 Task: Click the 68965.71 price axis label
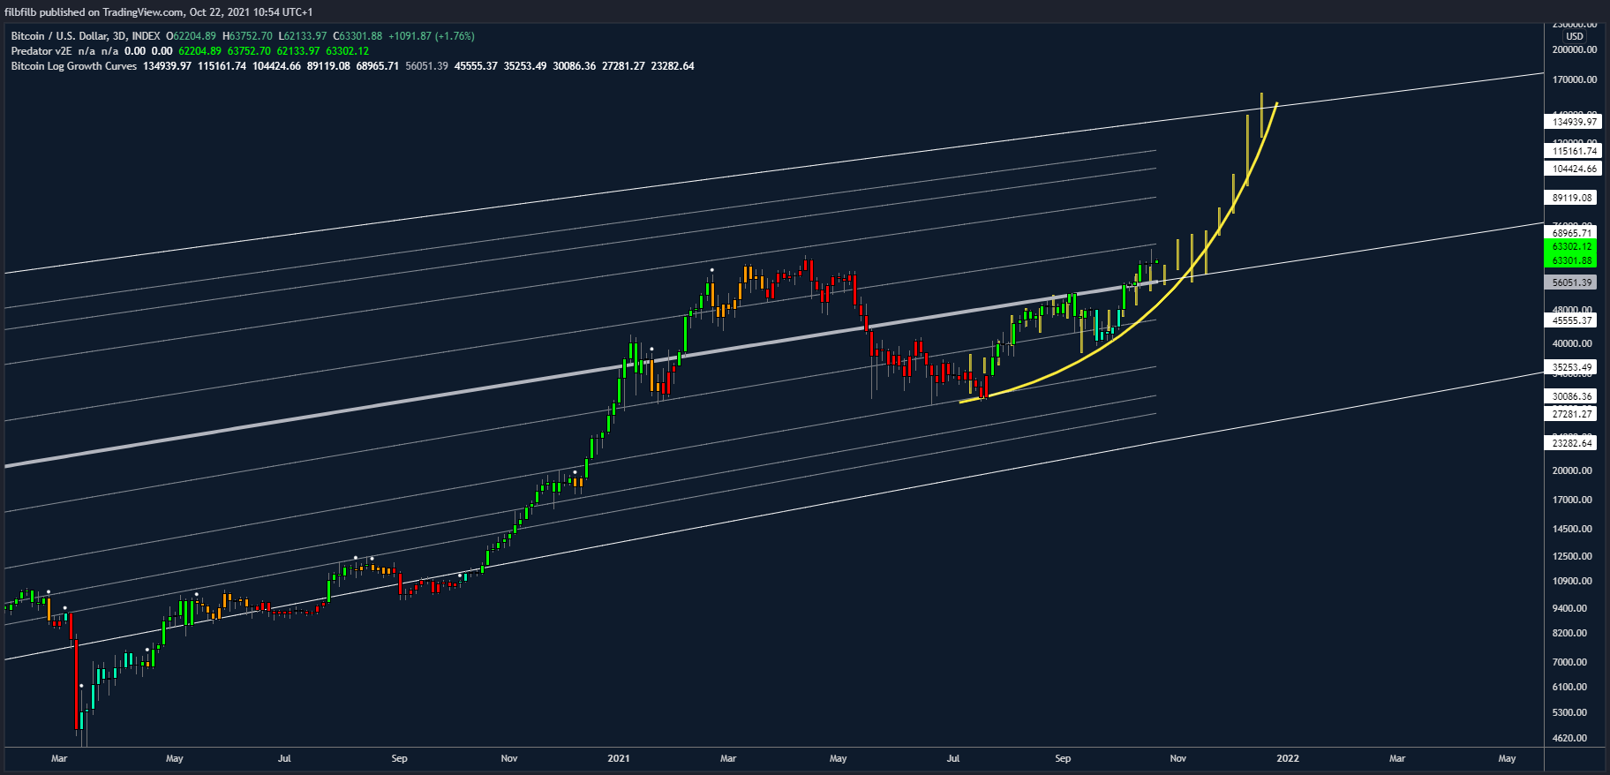click(x=1572, y=233)
